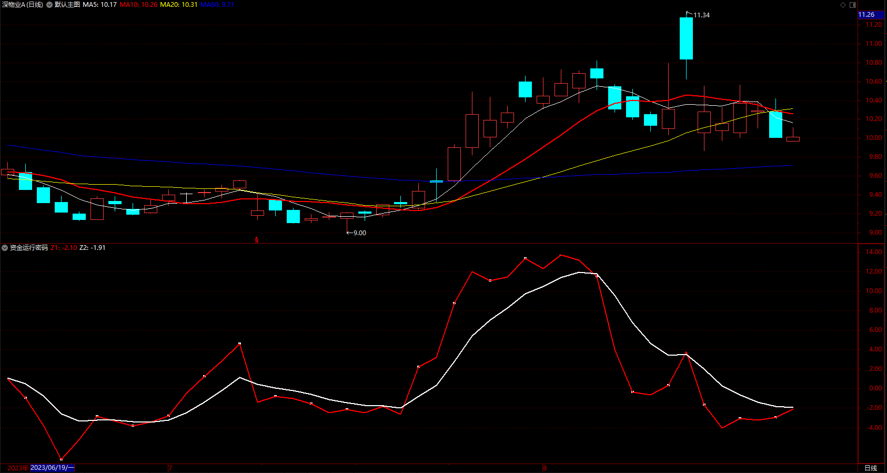Image resolution: width=887 pixels, height=473 pixels.
Task: Click the Z2: -1.91 value
Action: pyautogui.click(x=93, y=248)
